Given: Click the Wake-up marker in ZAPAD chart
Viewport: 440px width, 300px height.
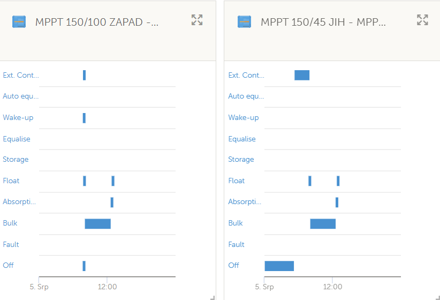Looking at the screenshot, I should 84,118.
